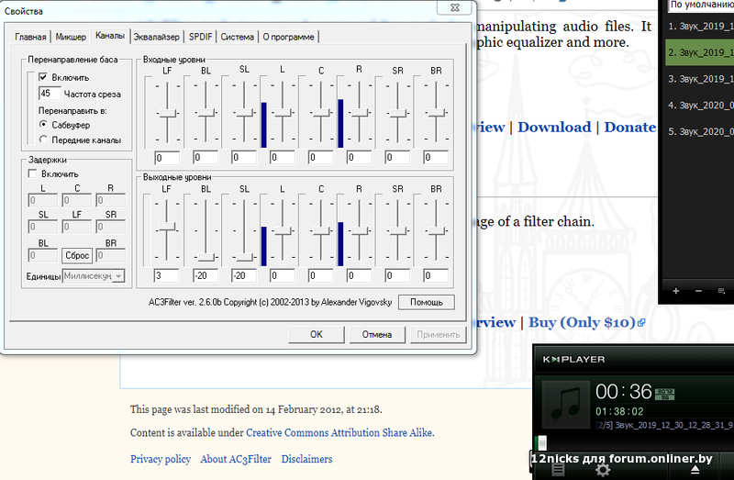Click the input level C slider handle
This screenshot has width=734, height=480.
(x=320, y=113)
